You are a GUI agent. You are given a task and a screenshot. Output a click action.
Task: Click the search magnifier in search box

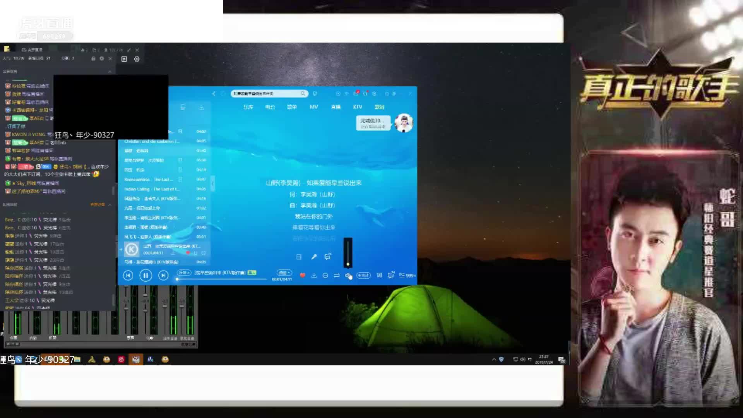pos(303,94)
